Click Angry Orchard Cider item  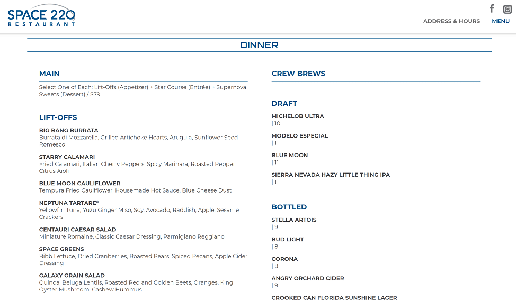pos(308,278)
